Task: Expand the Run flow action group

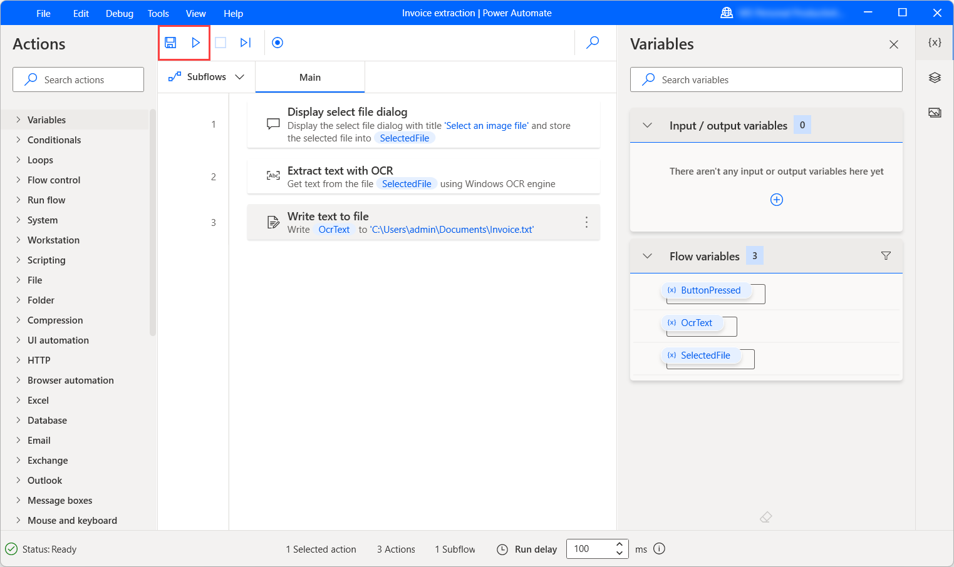Action: tap(18, 200)
